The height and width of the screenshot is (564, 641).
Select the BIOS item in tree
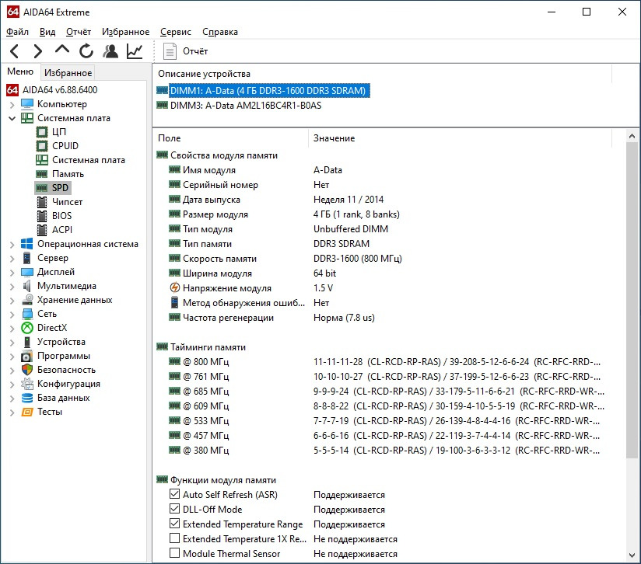click(x=61, y=216)
